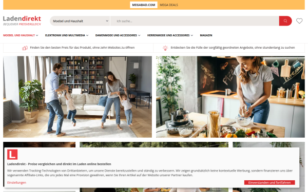Open the Wohnzimmer category image

coord(78,97)
